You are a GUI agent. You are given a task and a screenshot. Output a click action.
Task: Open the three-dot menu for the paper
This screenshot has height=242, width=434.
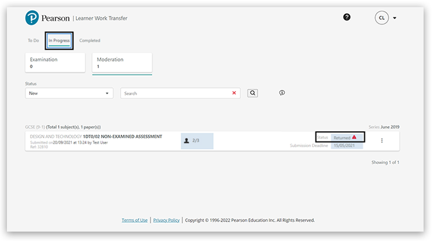point(382,141)
